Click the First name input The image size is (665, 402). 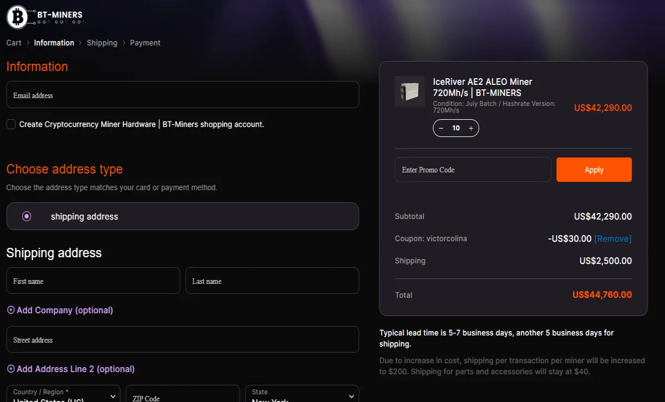tap(93, 281)
